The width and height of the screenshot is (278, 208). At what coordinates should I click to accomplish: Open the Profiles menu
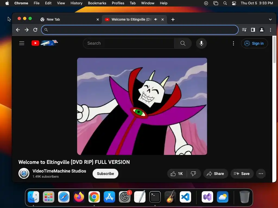click(x=118, y=3)
